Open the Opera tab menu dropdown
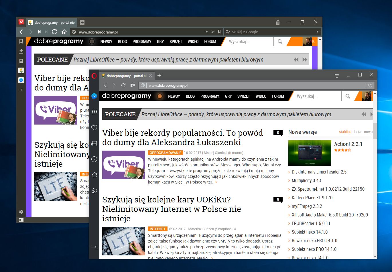This screenshot has width=392, height=272. 337,76
